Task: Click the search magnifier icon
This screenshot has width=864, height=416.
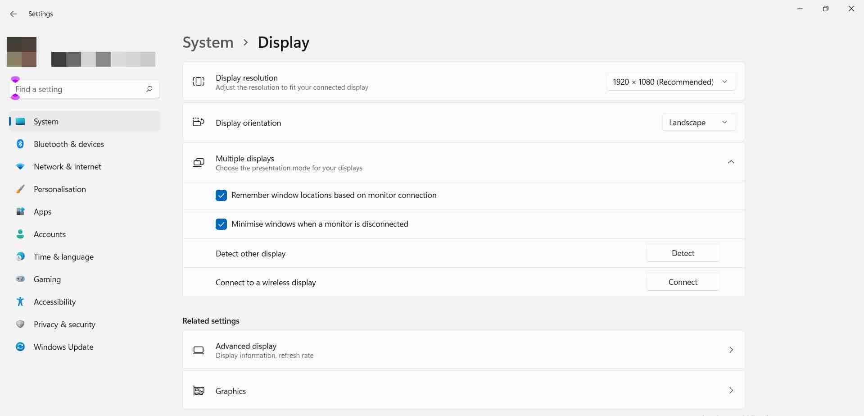Action: 149,89
